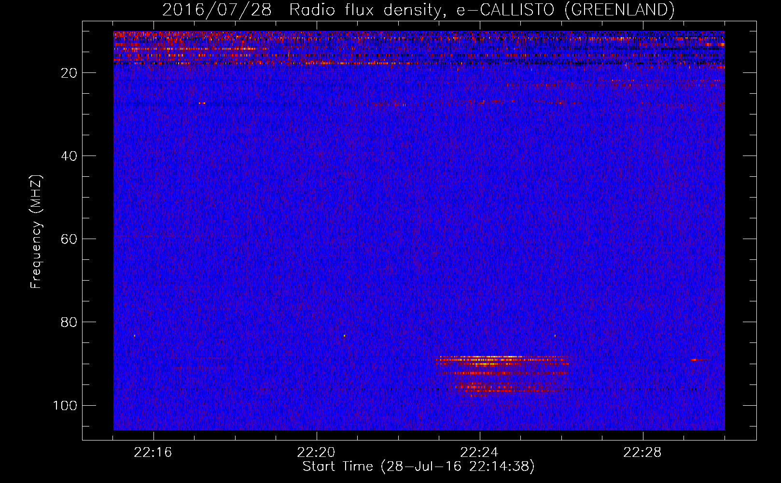Click the 40 MHz frequency tick label
This screenshot has height=483, width=781.
69,156
